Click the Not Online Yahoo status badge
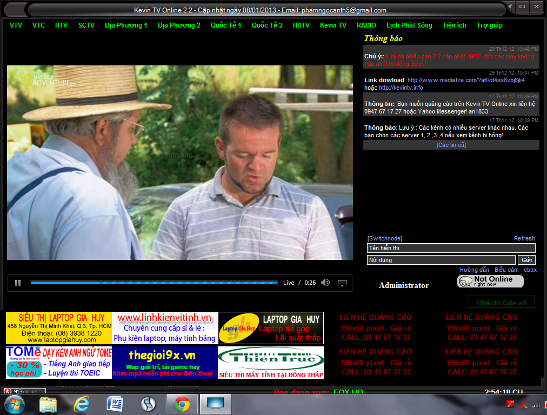The width and height of the screenshot is (547, 415). pyautogui.click(x=490, y=281)
